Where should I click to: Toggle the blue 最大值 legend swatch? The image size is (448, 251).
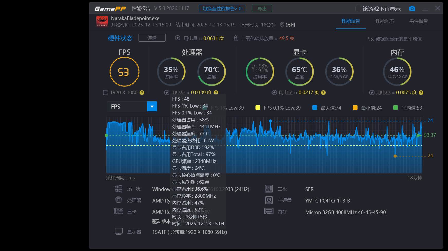pos(315,108)
